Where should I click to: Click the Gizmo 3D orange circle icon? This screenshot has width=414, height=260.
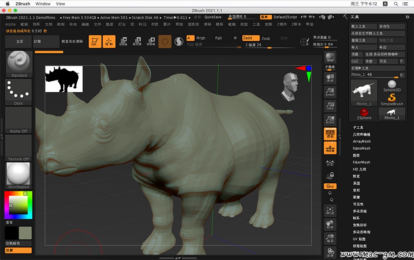point(165,41)
